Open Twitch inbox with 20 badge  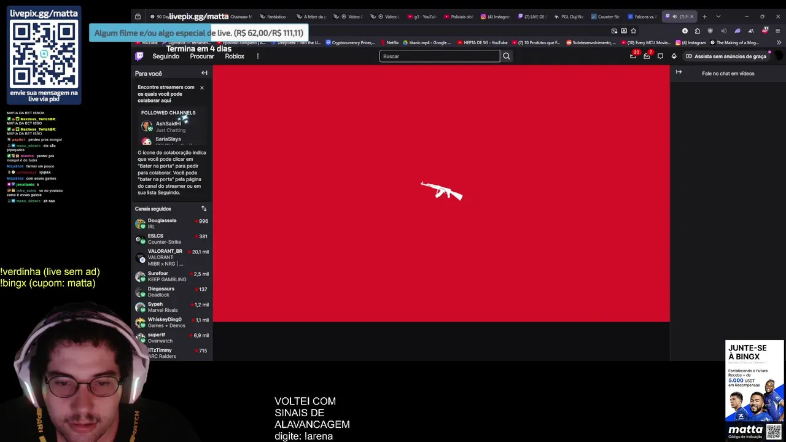pyautogui.click(x=633, y=56)
